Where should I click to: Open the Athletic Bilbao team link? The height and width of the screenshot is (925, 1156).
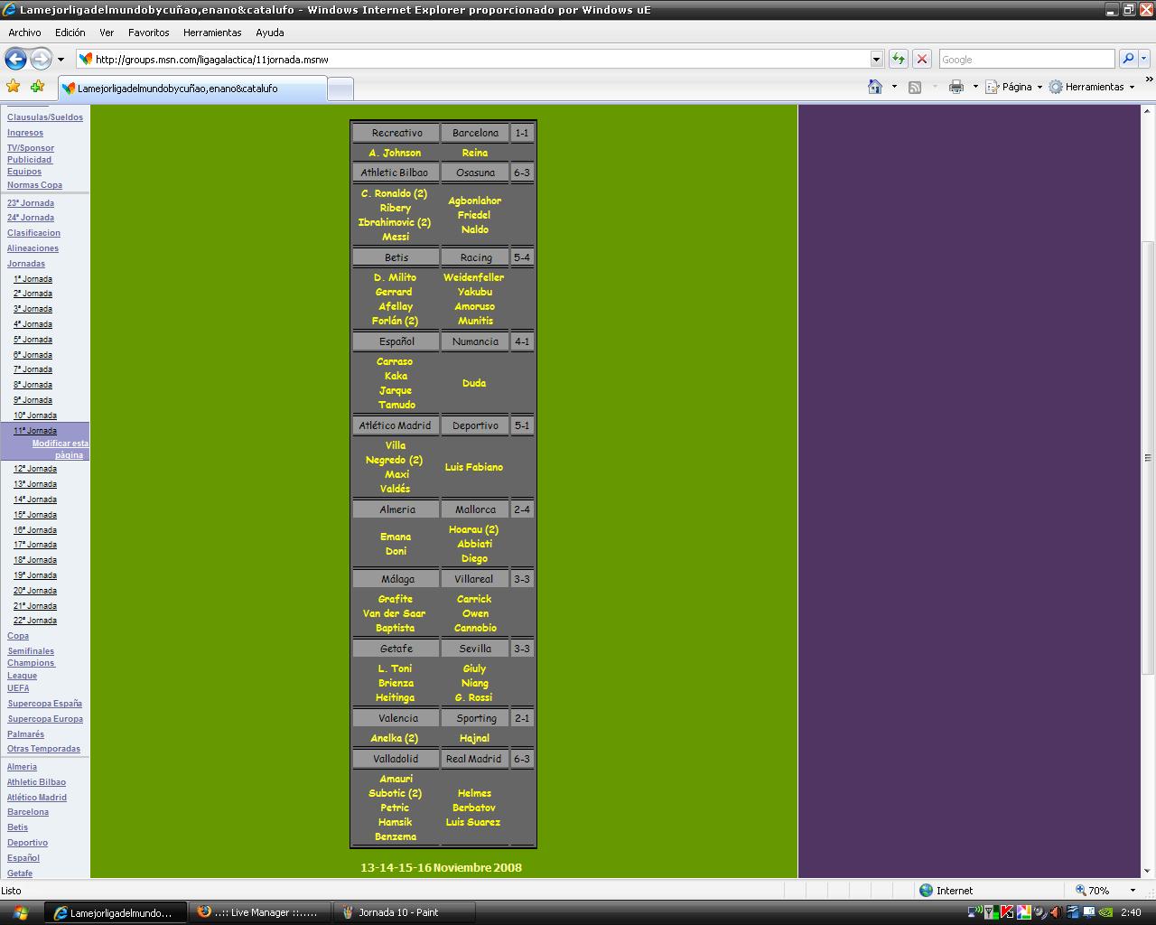(x=36, y=782)
